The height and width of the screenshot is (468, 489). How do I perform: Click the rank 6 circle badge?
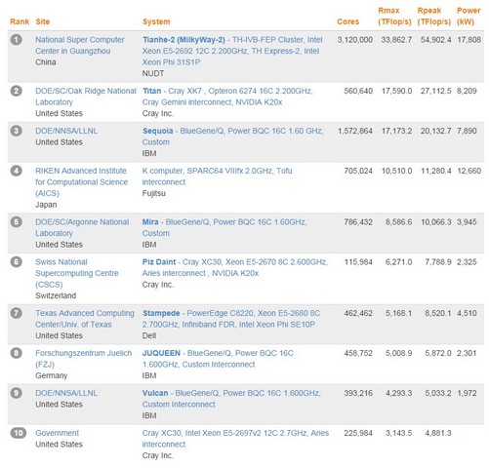(x=16, y=261)
